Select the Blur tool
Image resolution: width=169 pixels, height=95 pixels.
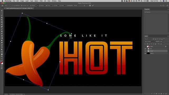click(2, 40)
